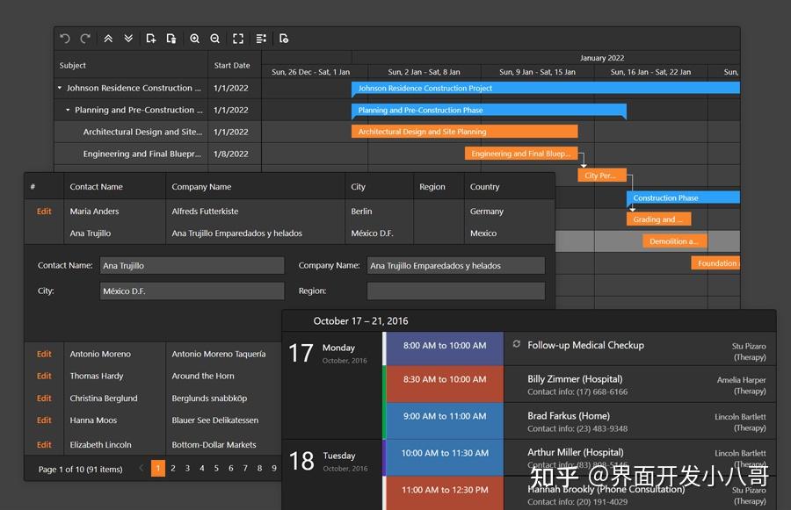
Task: Click the Foundation task bar
Action: [x=715, y=263]
